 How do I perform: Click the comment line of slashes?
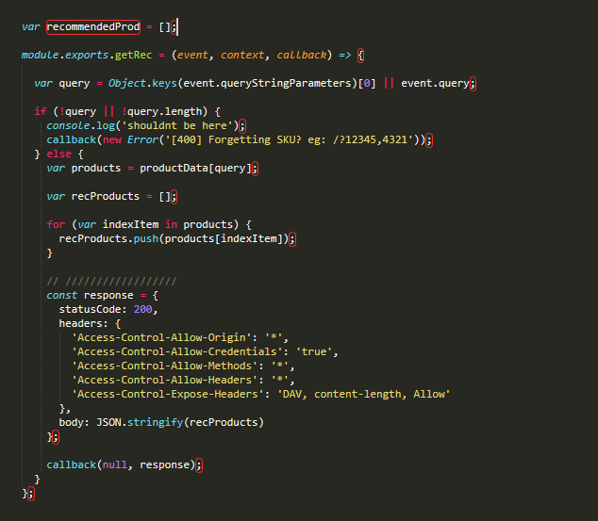111,282
